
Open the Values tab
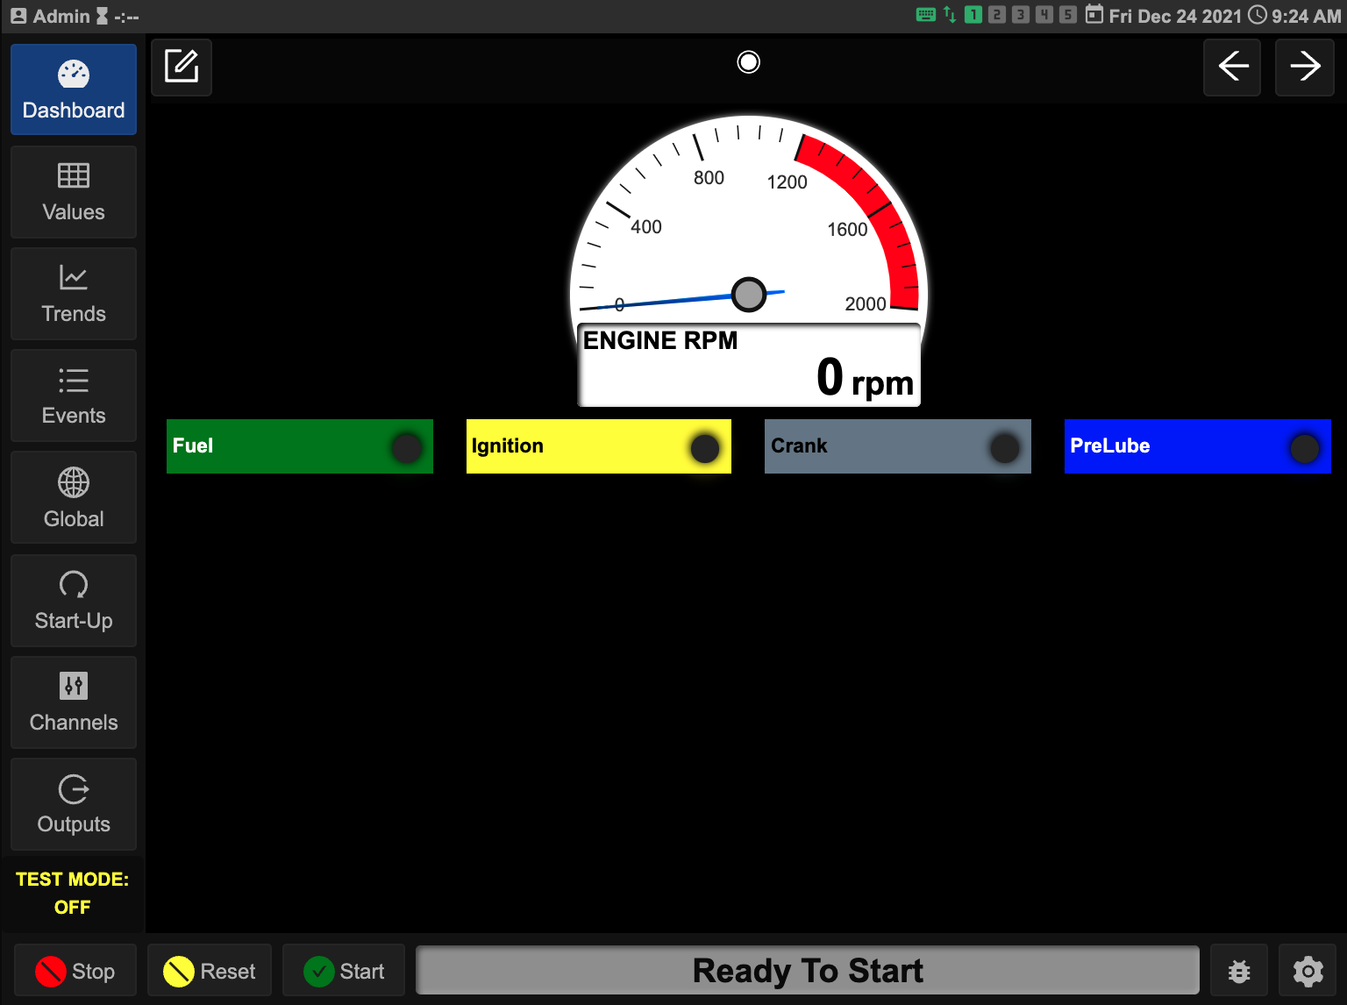(74, 192)
